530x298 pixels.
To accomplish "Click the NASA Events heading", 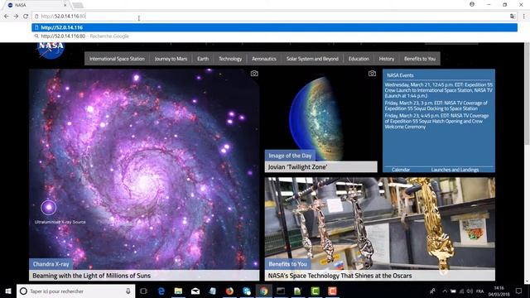I will [400, 75].
